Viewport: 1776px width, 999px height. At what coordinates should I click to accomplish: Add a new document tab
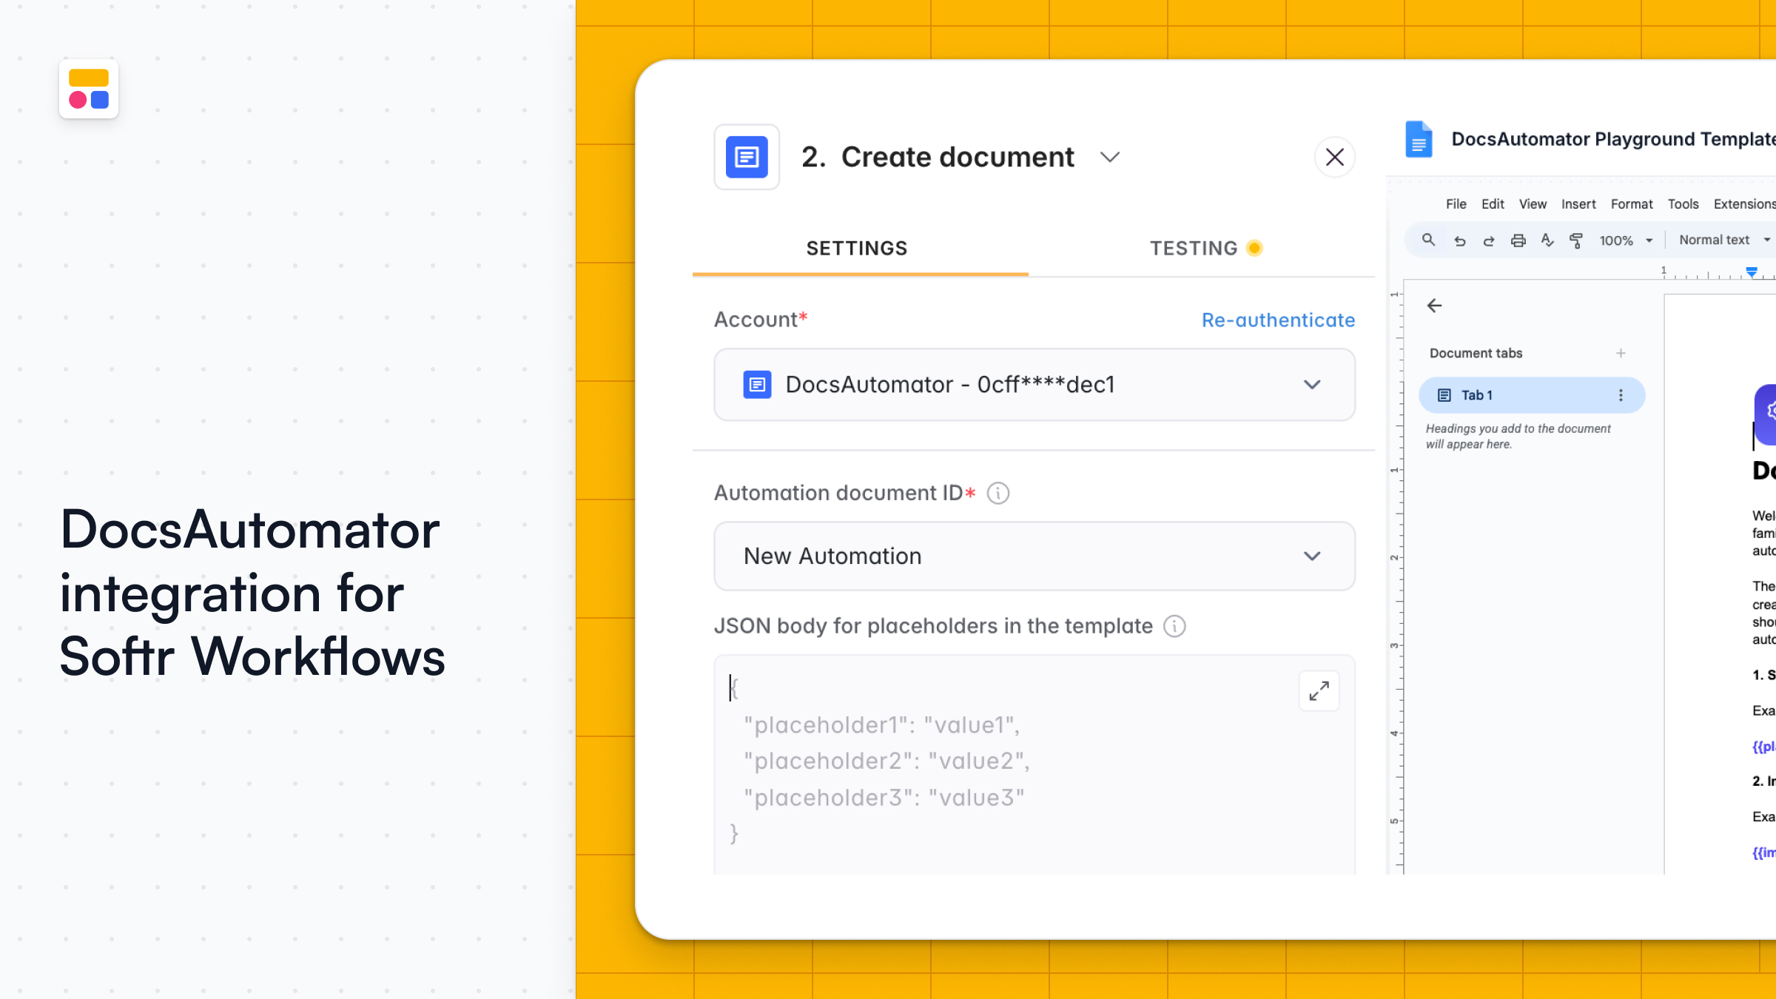pos(1621,353)
